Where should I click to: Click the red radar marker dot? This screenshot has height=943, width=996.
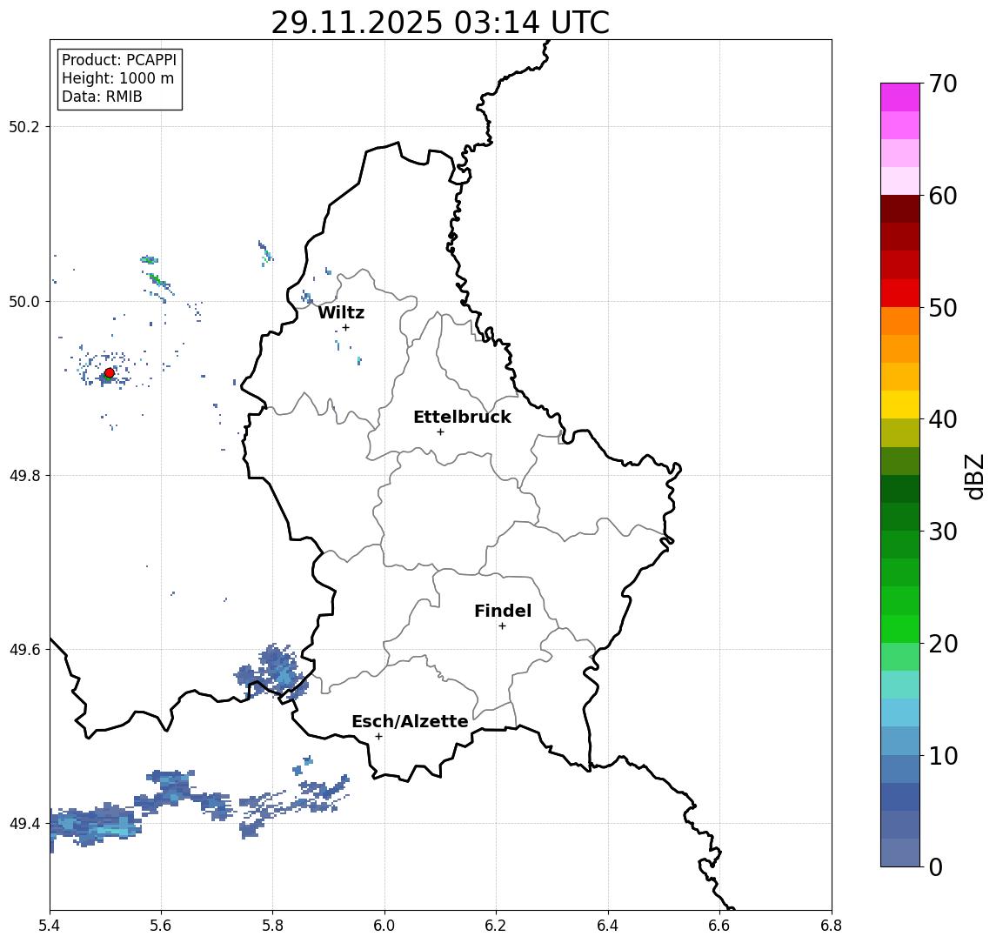[x=110, y=373]
